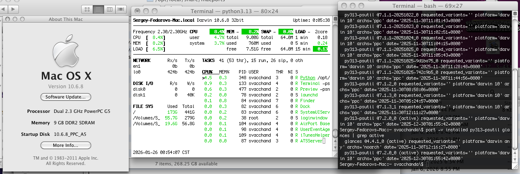
Task: Click the CPU 8.4% header value in glances
Action: click(x=217, y=32)
